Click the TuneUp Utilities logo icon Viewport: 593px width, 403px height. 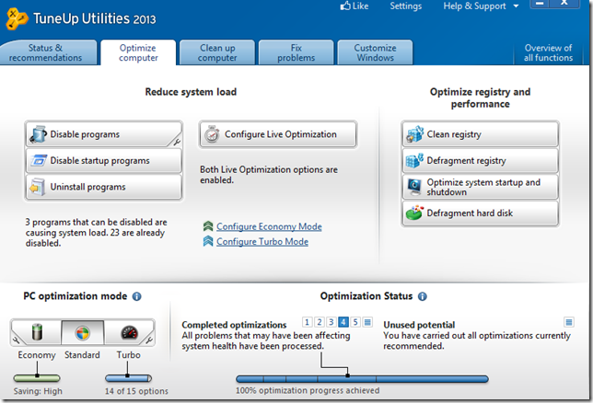click(17, 18)
